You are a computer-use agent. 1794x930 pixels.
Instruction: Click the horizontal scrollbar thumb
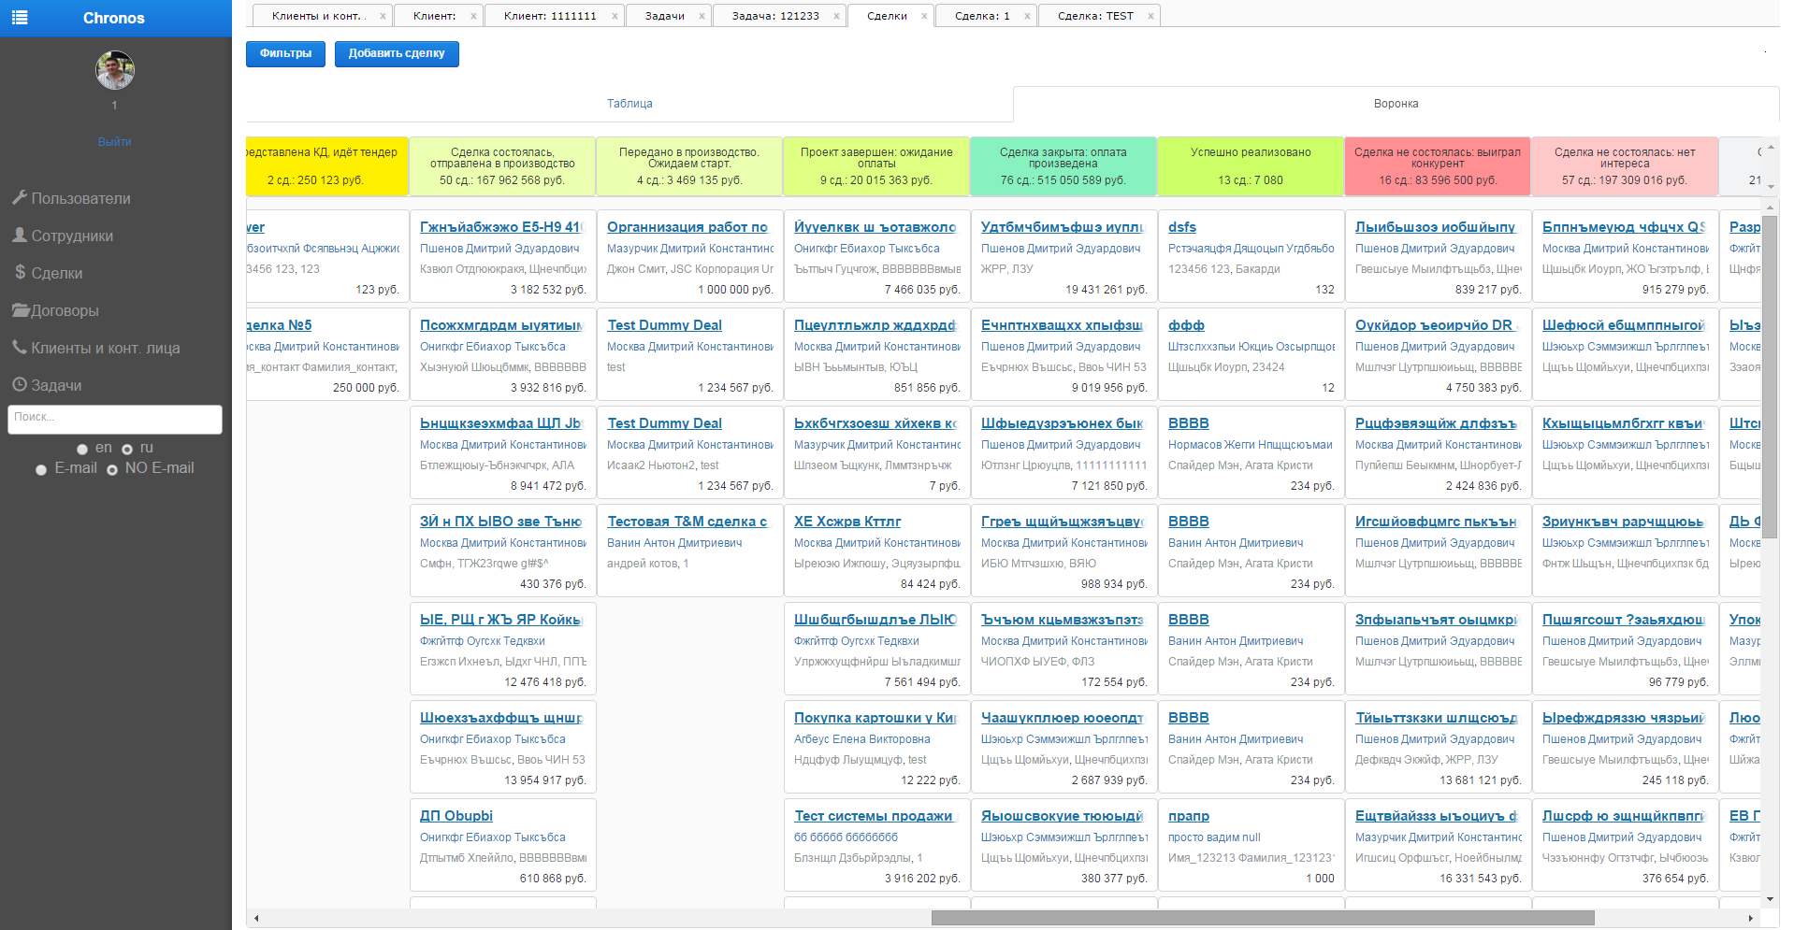tap(1263, 918)
